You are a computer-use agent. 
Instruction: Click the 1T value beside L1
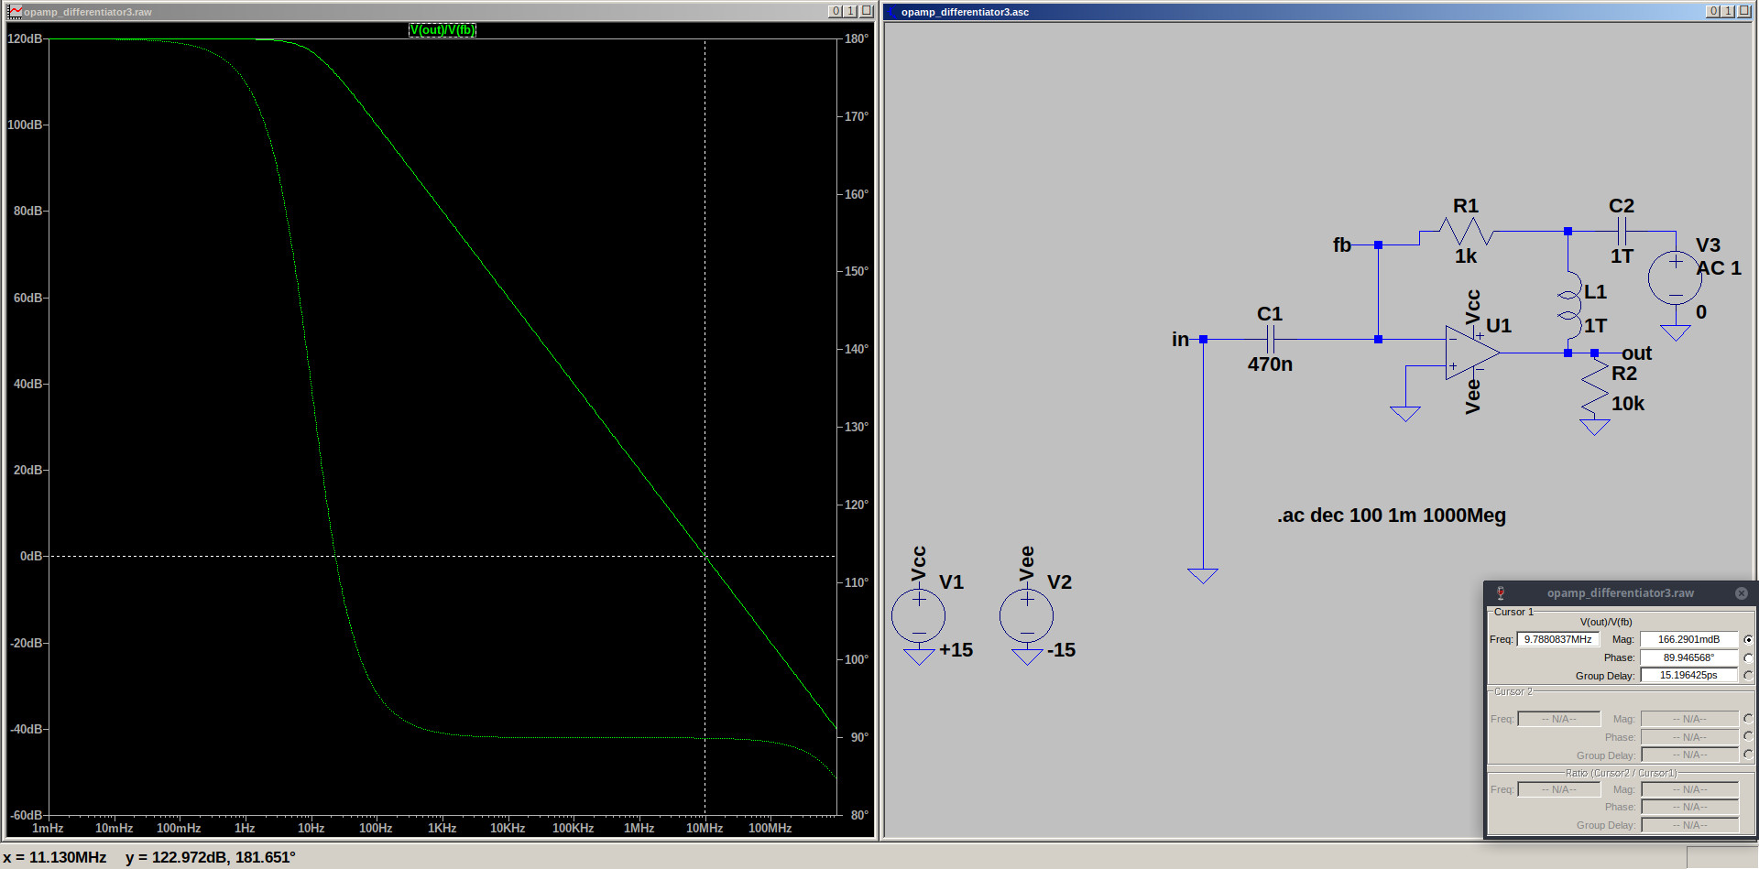pos(1595,326)
